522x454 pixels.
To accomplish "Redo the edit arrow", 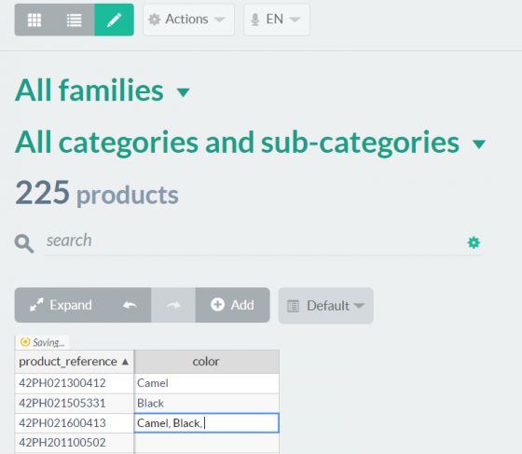I will 173,305.
